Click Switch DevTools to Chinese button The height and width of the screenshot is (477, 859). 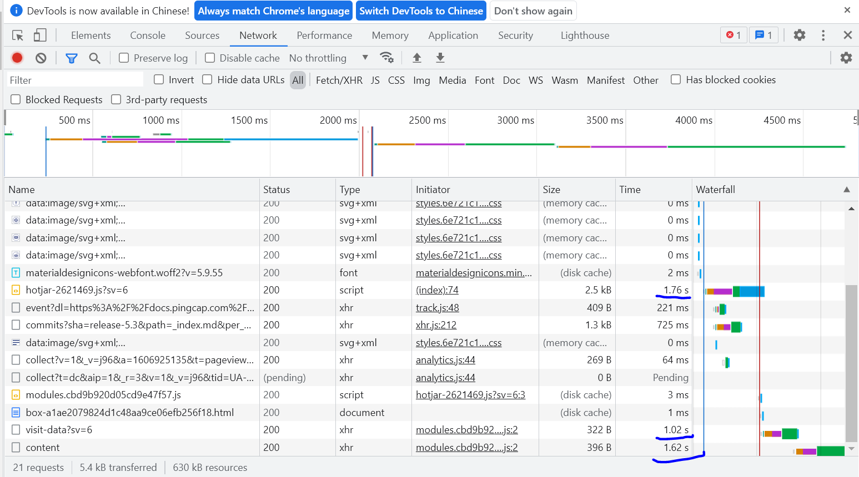point(421,11)
